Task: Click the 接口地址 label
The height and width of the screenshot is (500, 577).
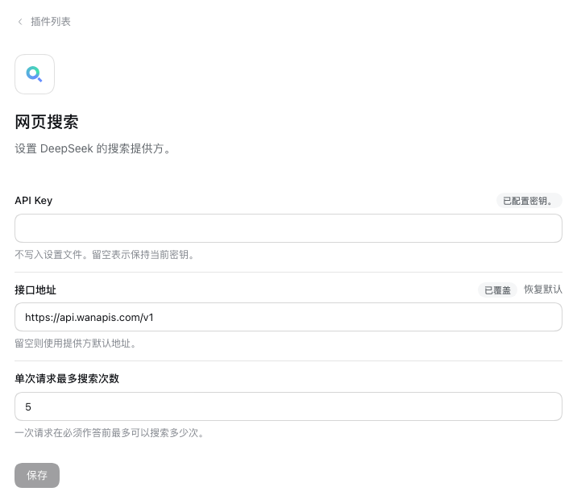Action: click(x=35, y=290)
